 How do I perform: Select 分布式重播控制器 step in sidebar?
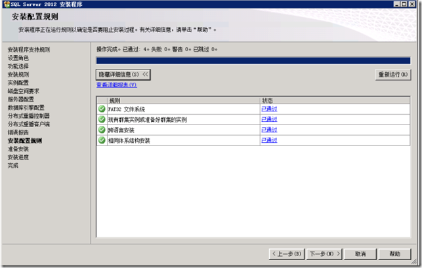(28, 116)
